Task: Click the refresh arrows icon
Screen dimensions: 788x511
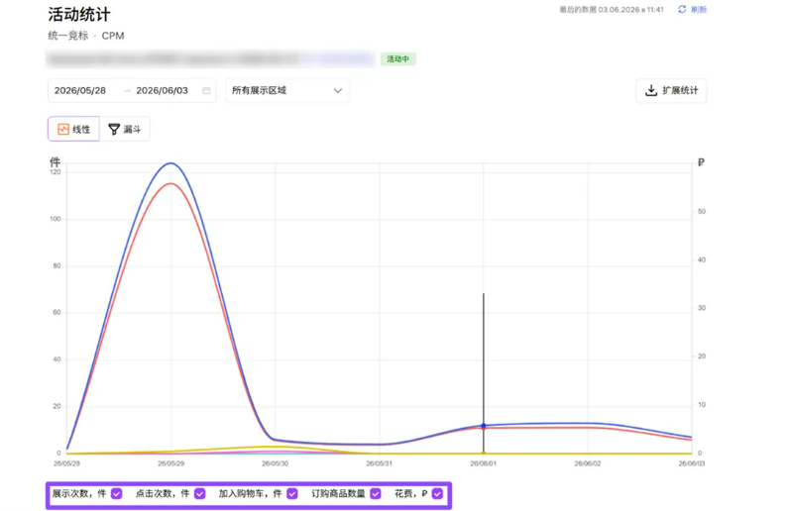Action: click(x=682, y=9)
